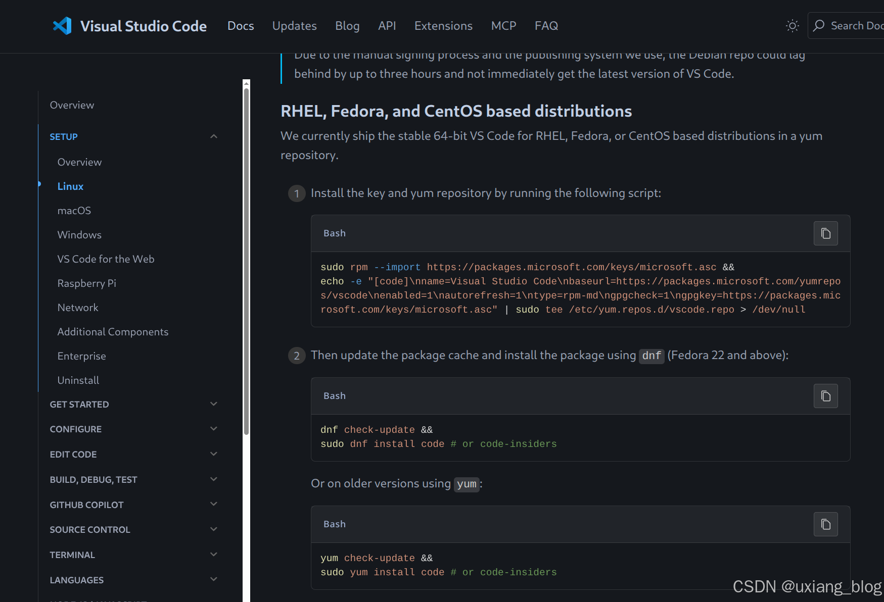Open the macOS setup page
The width and height of the screenshot is (884, 602).
(x=74, y=211)
